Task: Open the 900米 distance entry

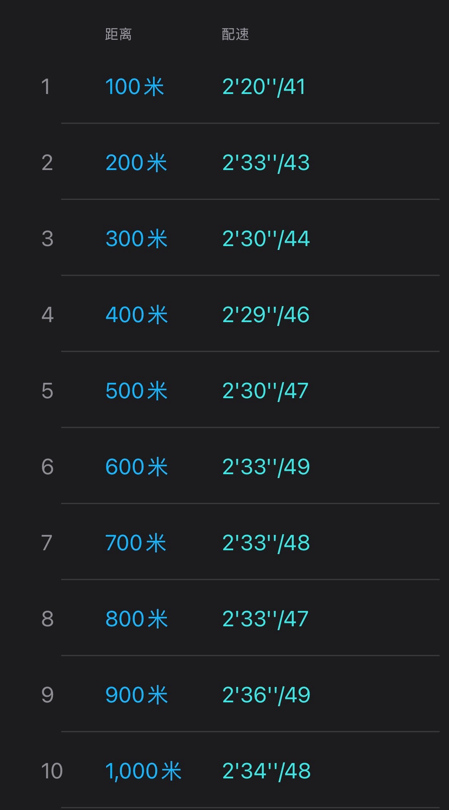Action: [136, 695]
